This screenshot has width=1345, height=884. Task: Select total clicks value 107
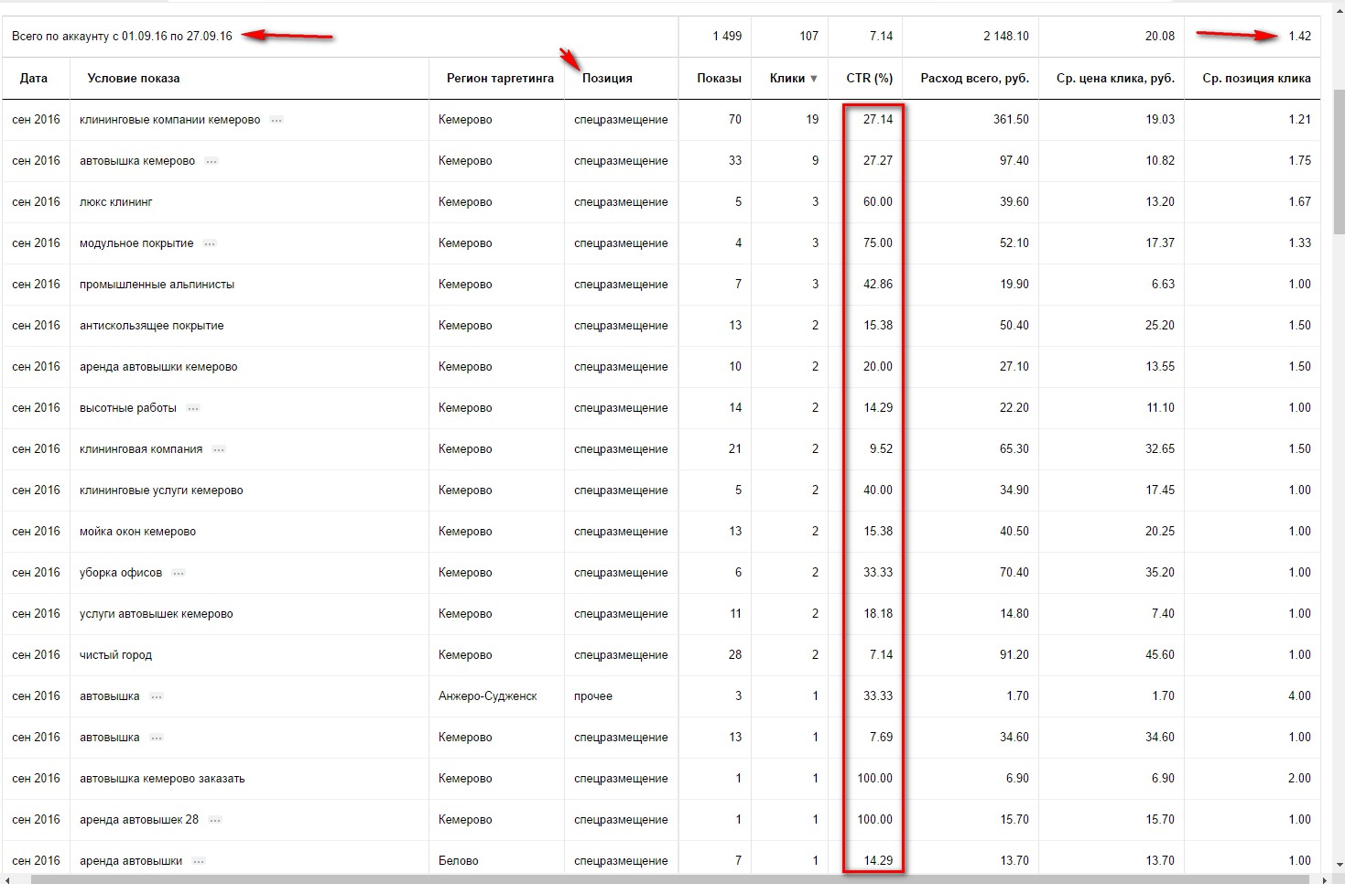click(x=808, y=36)
